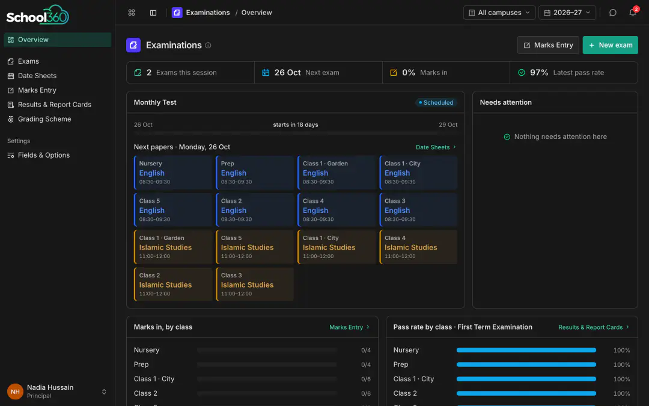Open the All campuses dropdown
The image size is (649, 406).
click(x=499, y=13)
